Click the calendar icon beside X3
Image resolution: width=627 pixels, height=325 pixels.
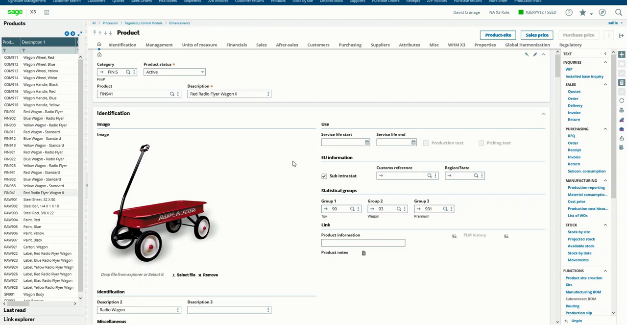click(x=47, y=12)
